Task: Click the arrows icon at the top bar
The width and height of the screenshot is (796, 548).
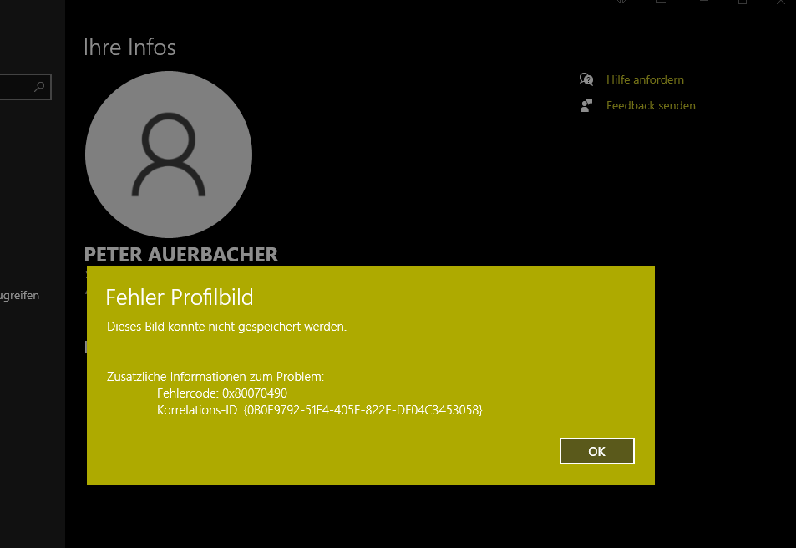Action: [x=620, y=3]
